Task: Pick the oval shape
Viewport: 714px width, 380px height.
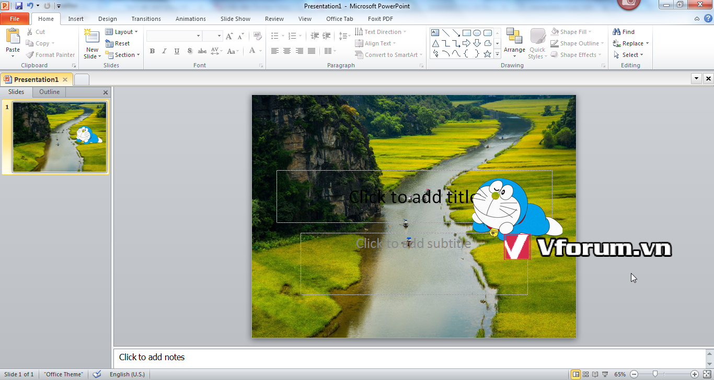Action: coord(477,32)
